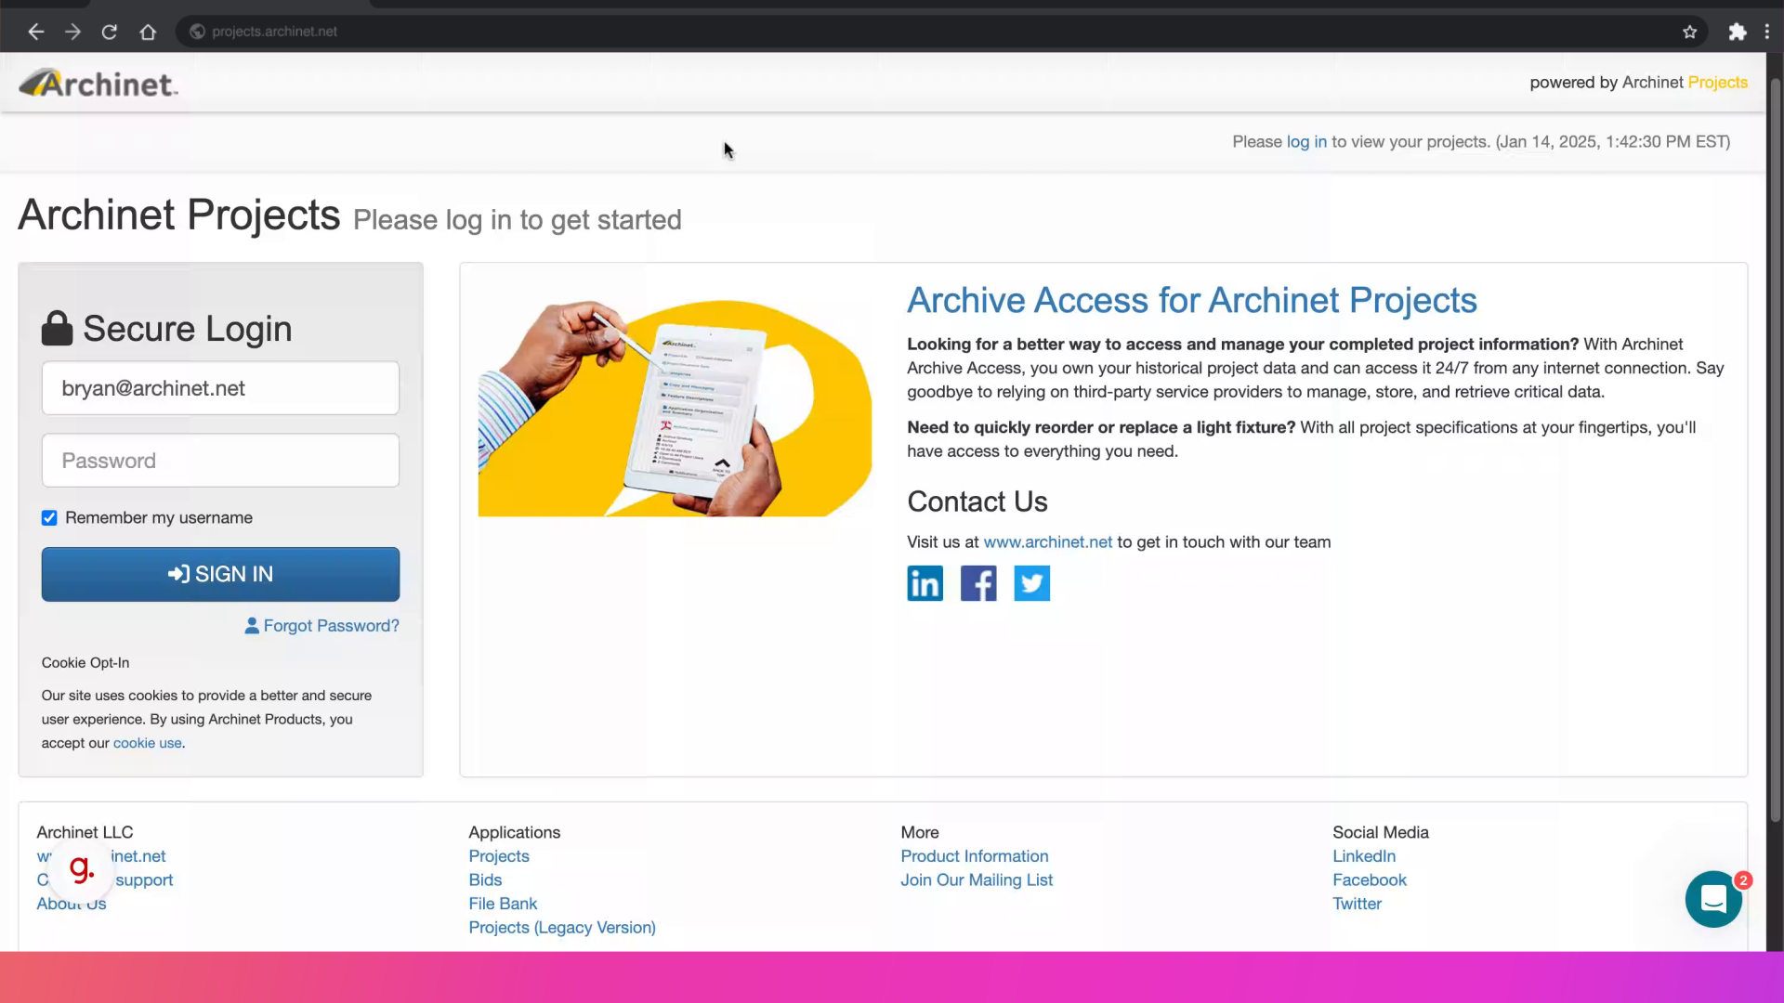Open the browser menu with three dots
The image size is (1784, 1003).
click(1768, 31)
